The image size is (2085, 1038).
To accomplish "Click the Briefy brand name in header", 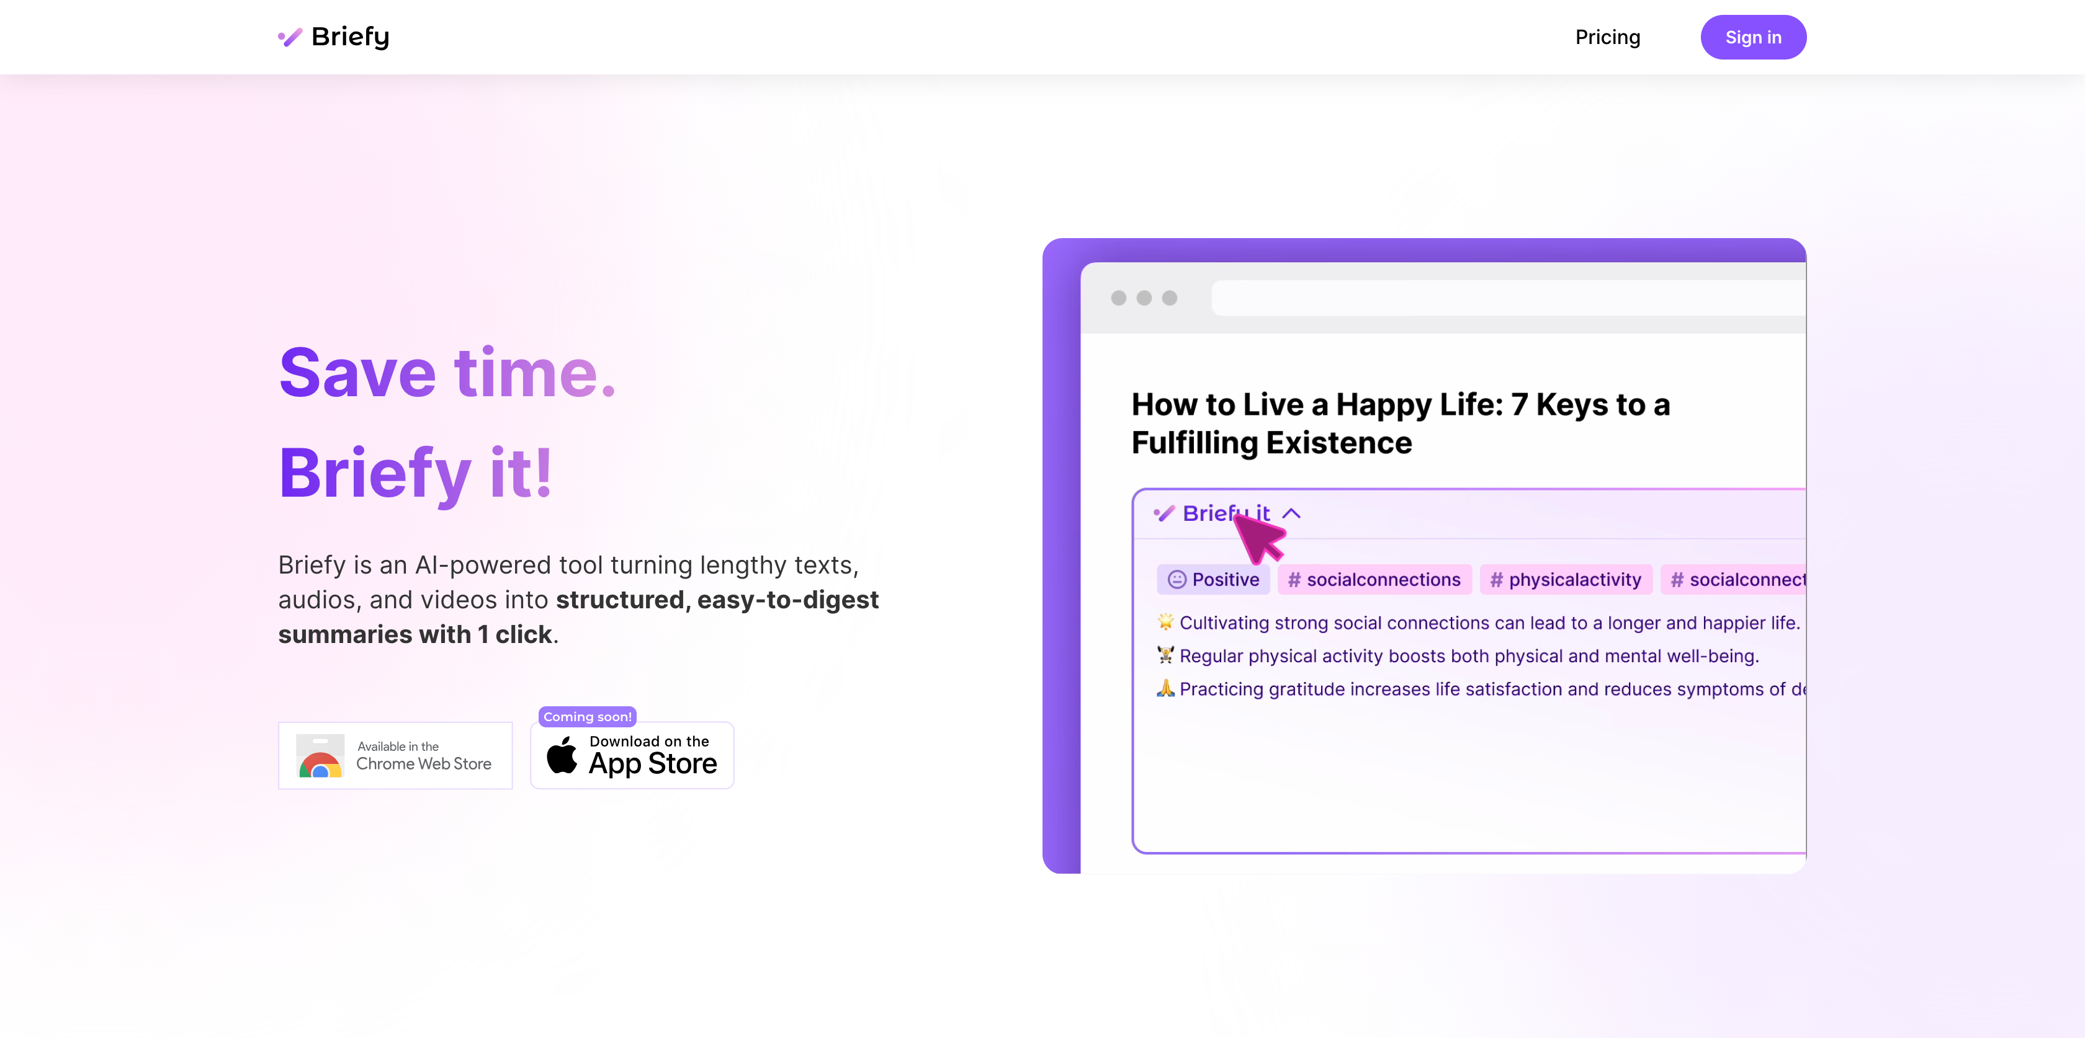I will point(349,37).
